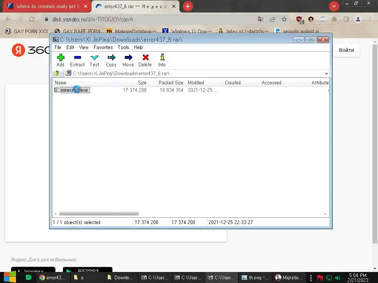
Task: Open the red dropdown arrow button in titlebar
Action: [334, 6]
